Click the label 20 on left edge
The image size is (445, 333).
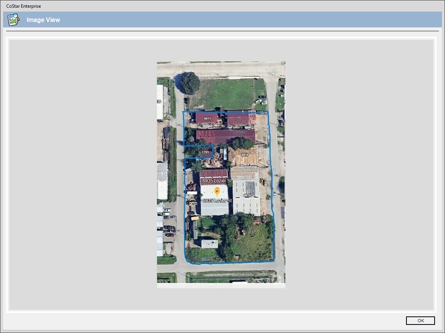pos(159,101)
